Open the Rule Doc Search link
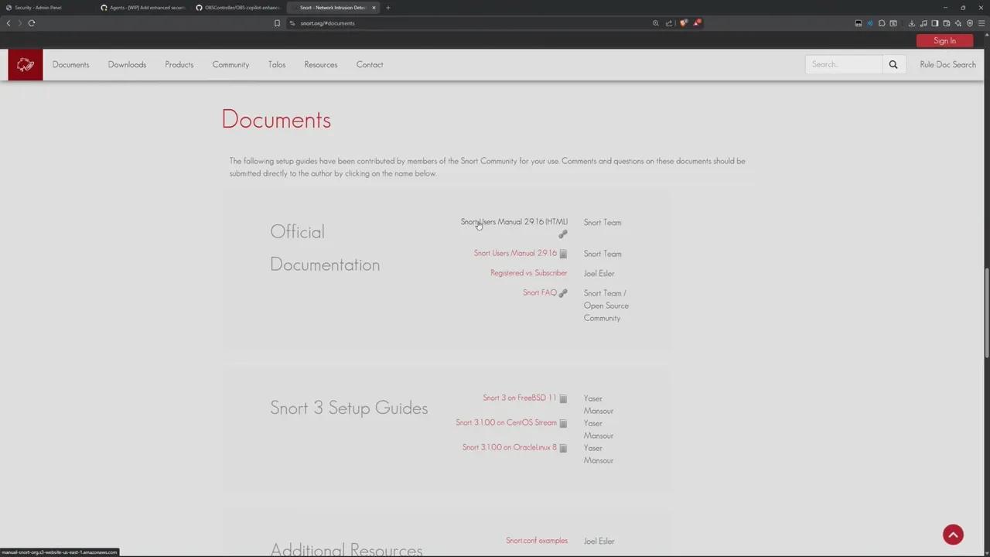 point(947,65)
